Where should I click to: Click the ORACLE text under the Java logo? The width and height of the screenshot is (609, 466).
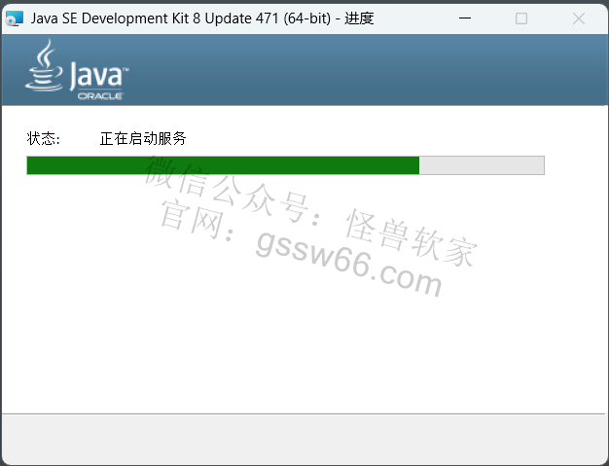(x=100, y=96)
